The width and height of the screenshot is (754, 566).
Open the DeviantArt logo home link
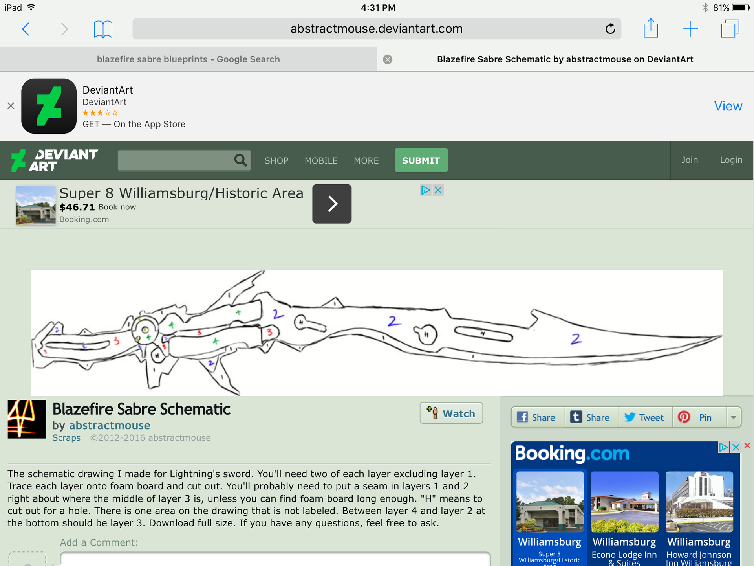(54, 160)
